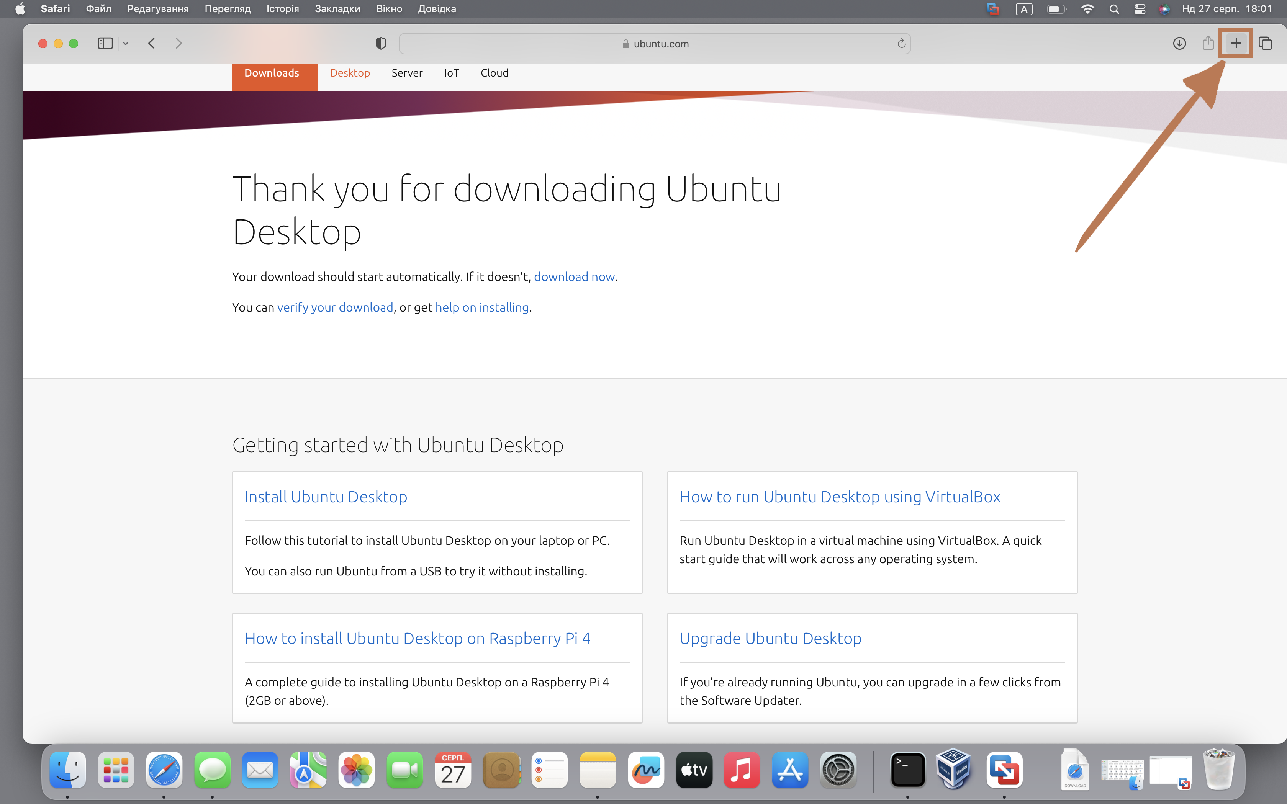Open Music from the Dock
Image resolution: width=1287 pixels, height=804 pixels.
pyautogui.click(x=742, y=770)
